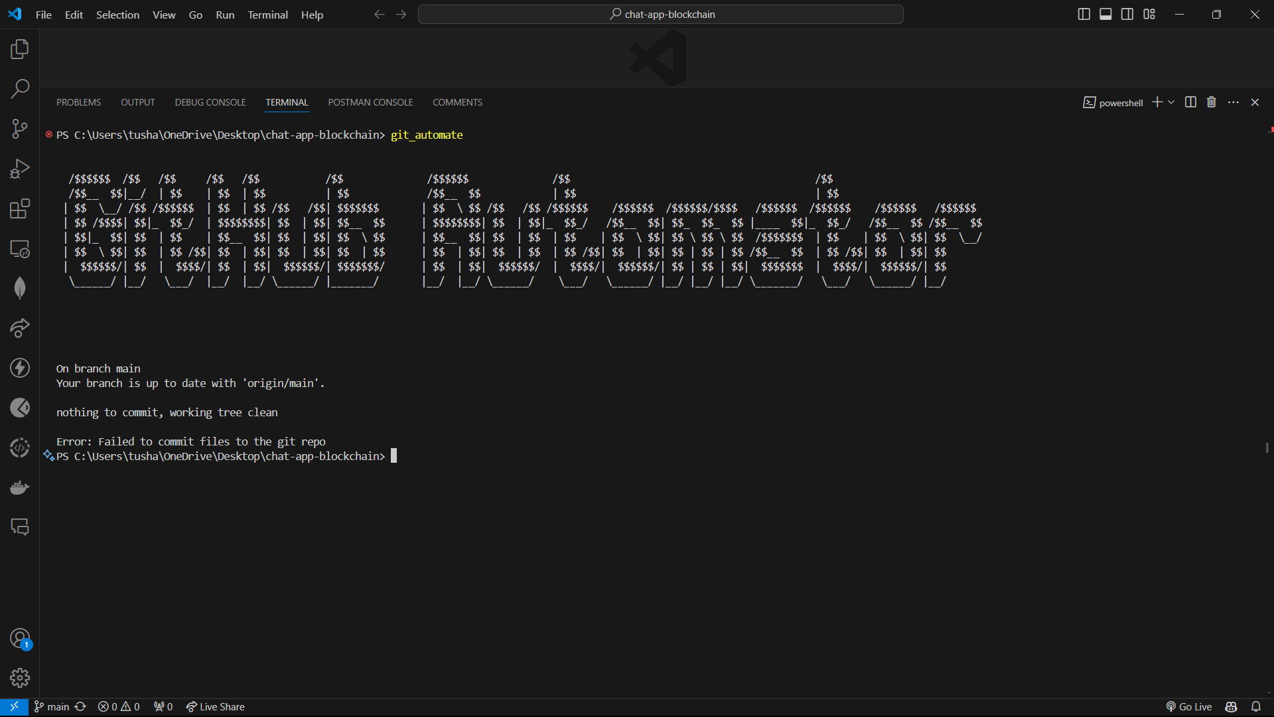Open the Manage gear menu
1274x717 pixels.
[20, 678]
